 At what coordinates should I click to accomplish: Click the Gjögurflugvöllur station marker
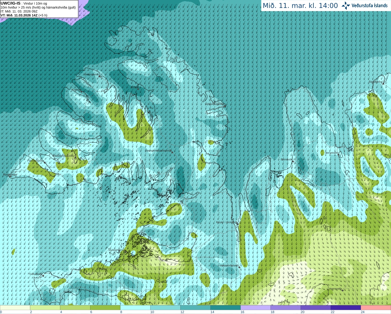click(225, 106)
